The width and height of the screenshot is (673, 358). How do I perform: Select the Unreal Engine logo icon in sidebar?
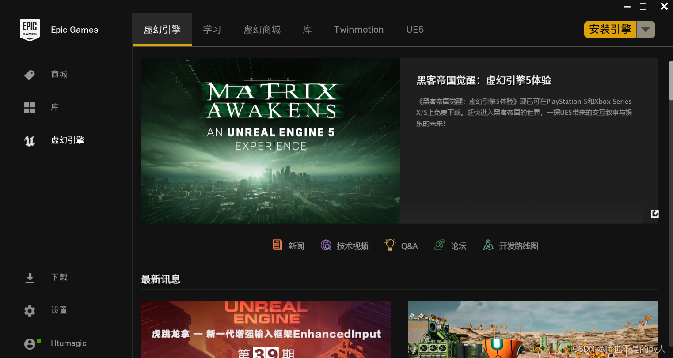(x=30, y=141)
